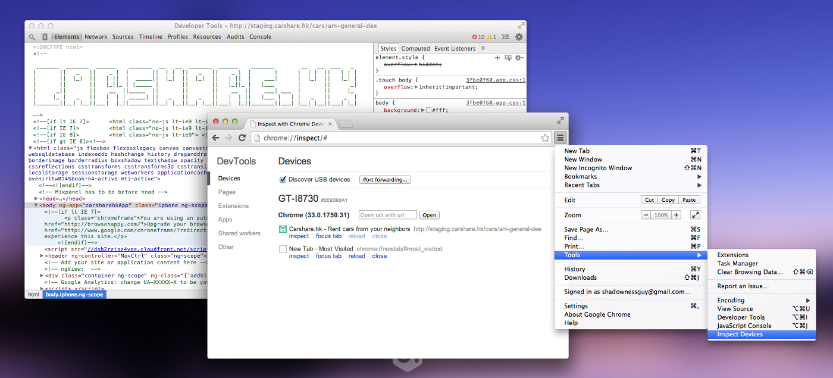Click Paste button in Edit menu row
Viewport: 833px width, 378px height.
pyautogui.click(x=689, y=200)
